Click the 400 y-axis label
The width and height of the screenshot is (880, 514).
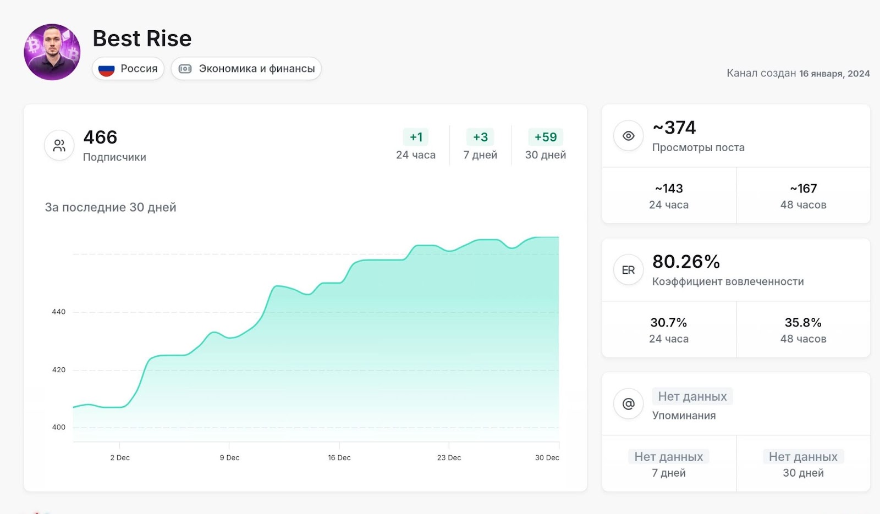pyautogui.click(x=59, y=427)
